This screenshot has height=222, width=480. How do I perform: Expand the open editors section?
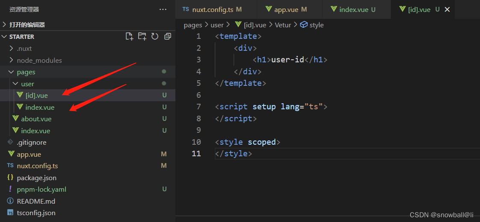[27, 25]
